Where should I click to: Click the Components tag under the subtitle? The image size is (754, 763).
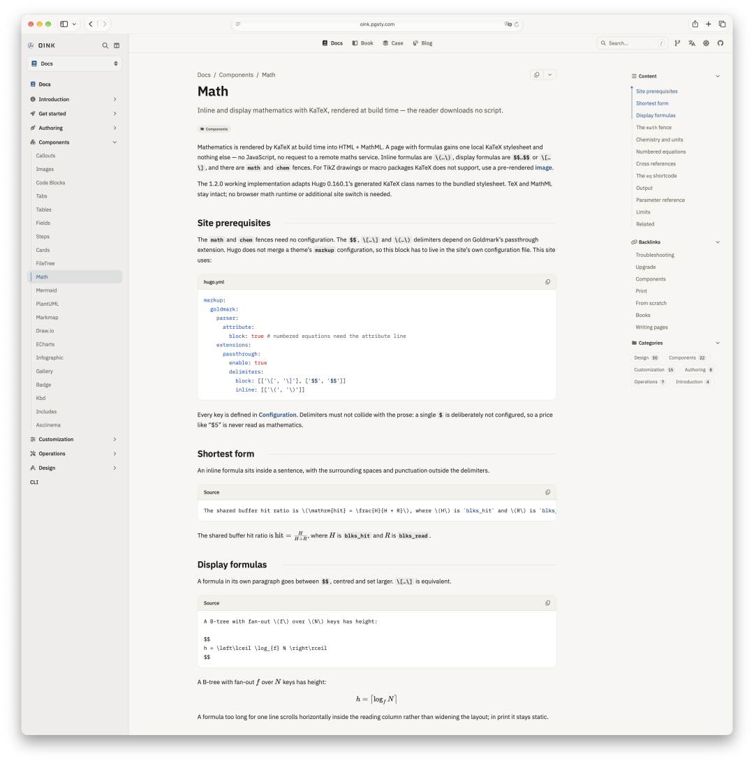[x=214, y=129]
